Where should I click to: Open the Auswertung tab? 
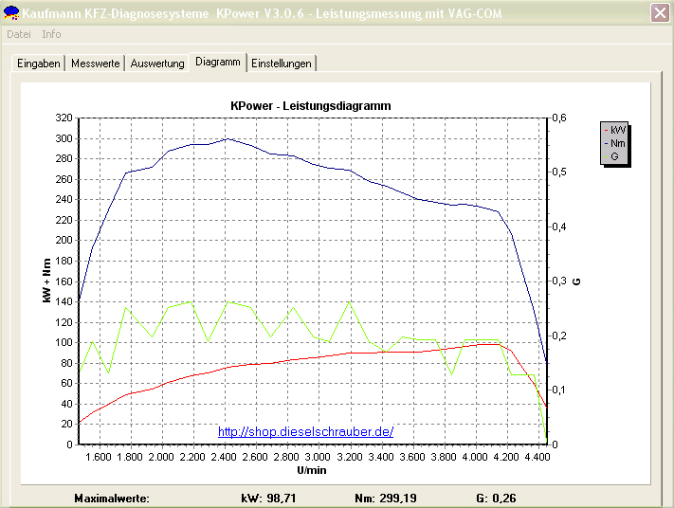[157, 63]
